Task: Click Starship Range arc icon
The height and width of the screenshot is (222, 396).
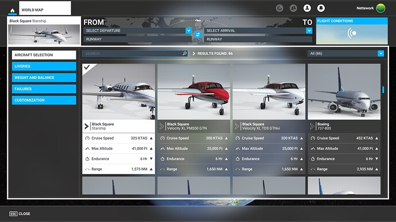Action: (87, 169)
